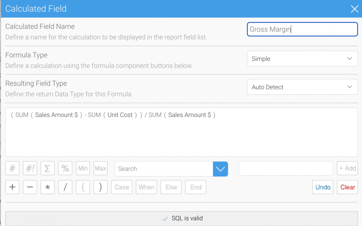Clear the entire formula
This screenshot has width=362, height=226.
click(347, 187)
